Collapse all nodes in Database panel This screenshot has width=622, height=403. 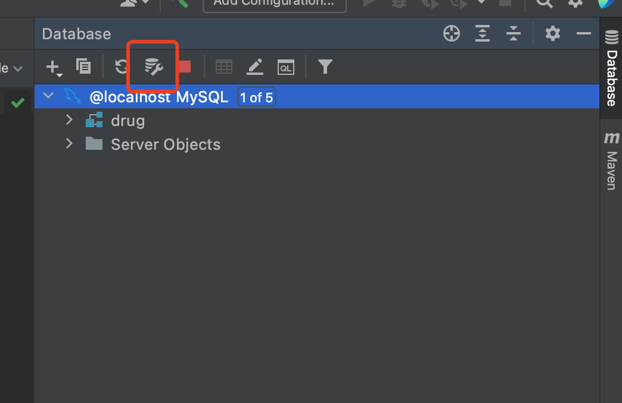coord(514,33)
